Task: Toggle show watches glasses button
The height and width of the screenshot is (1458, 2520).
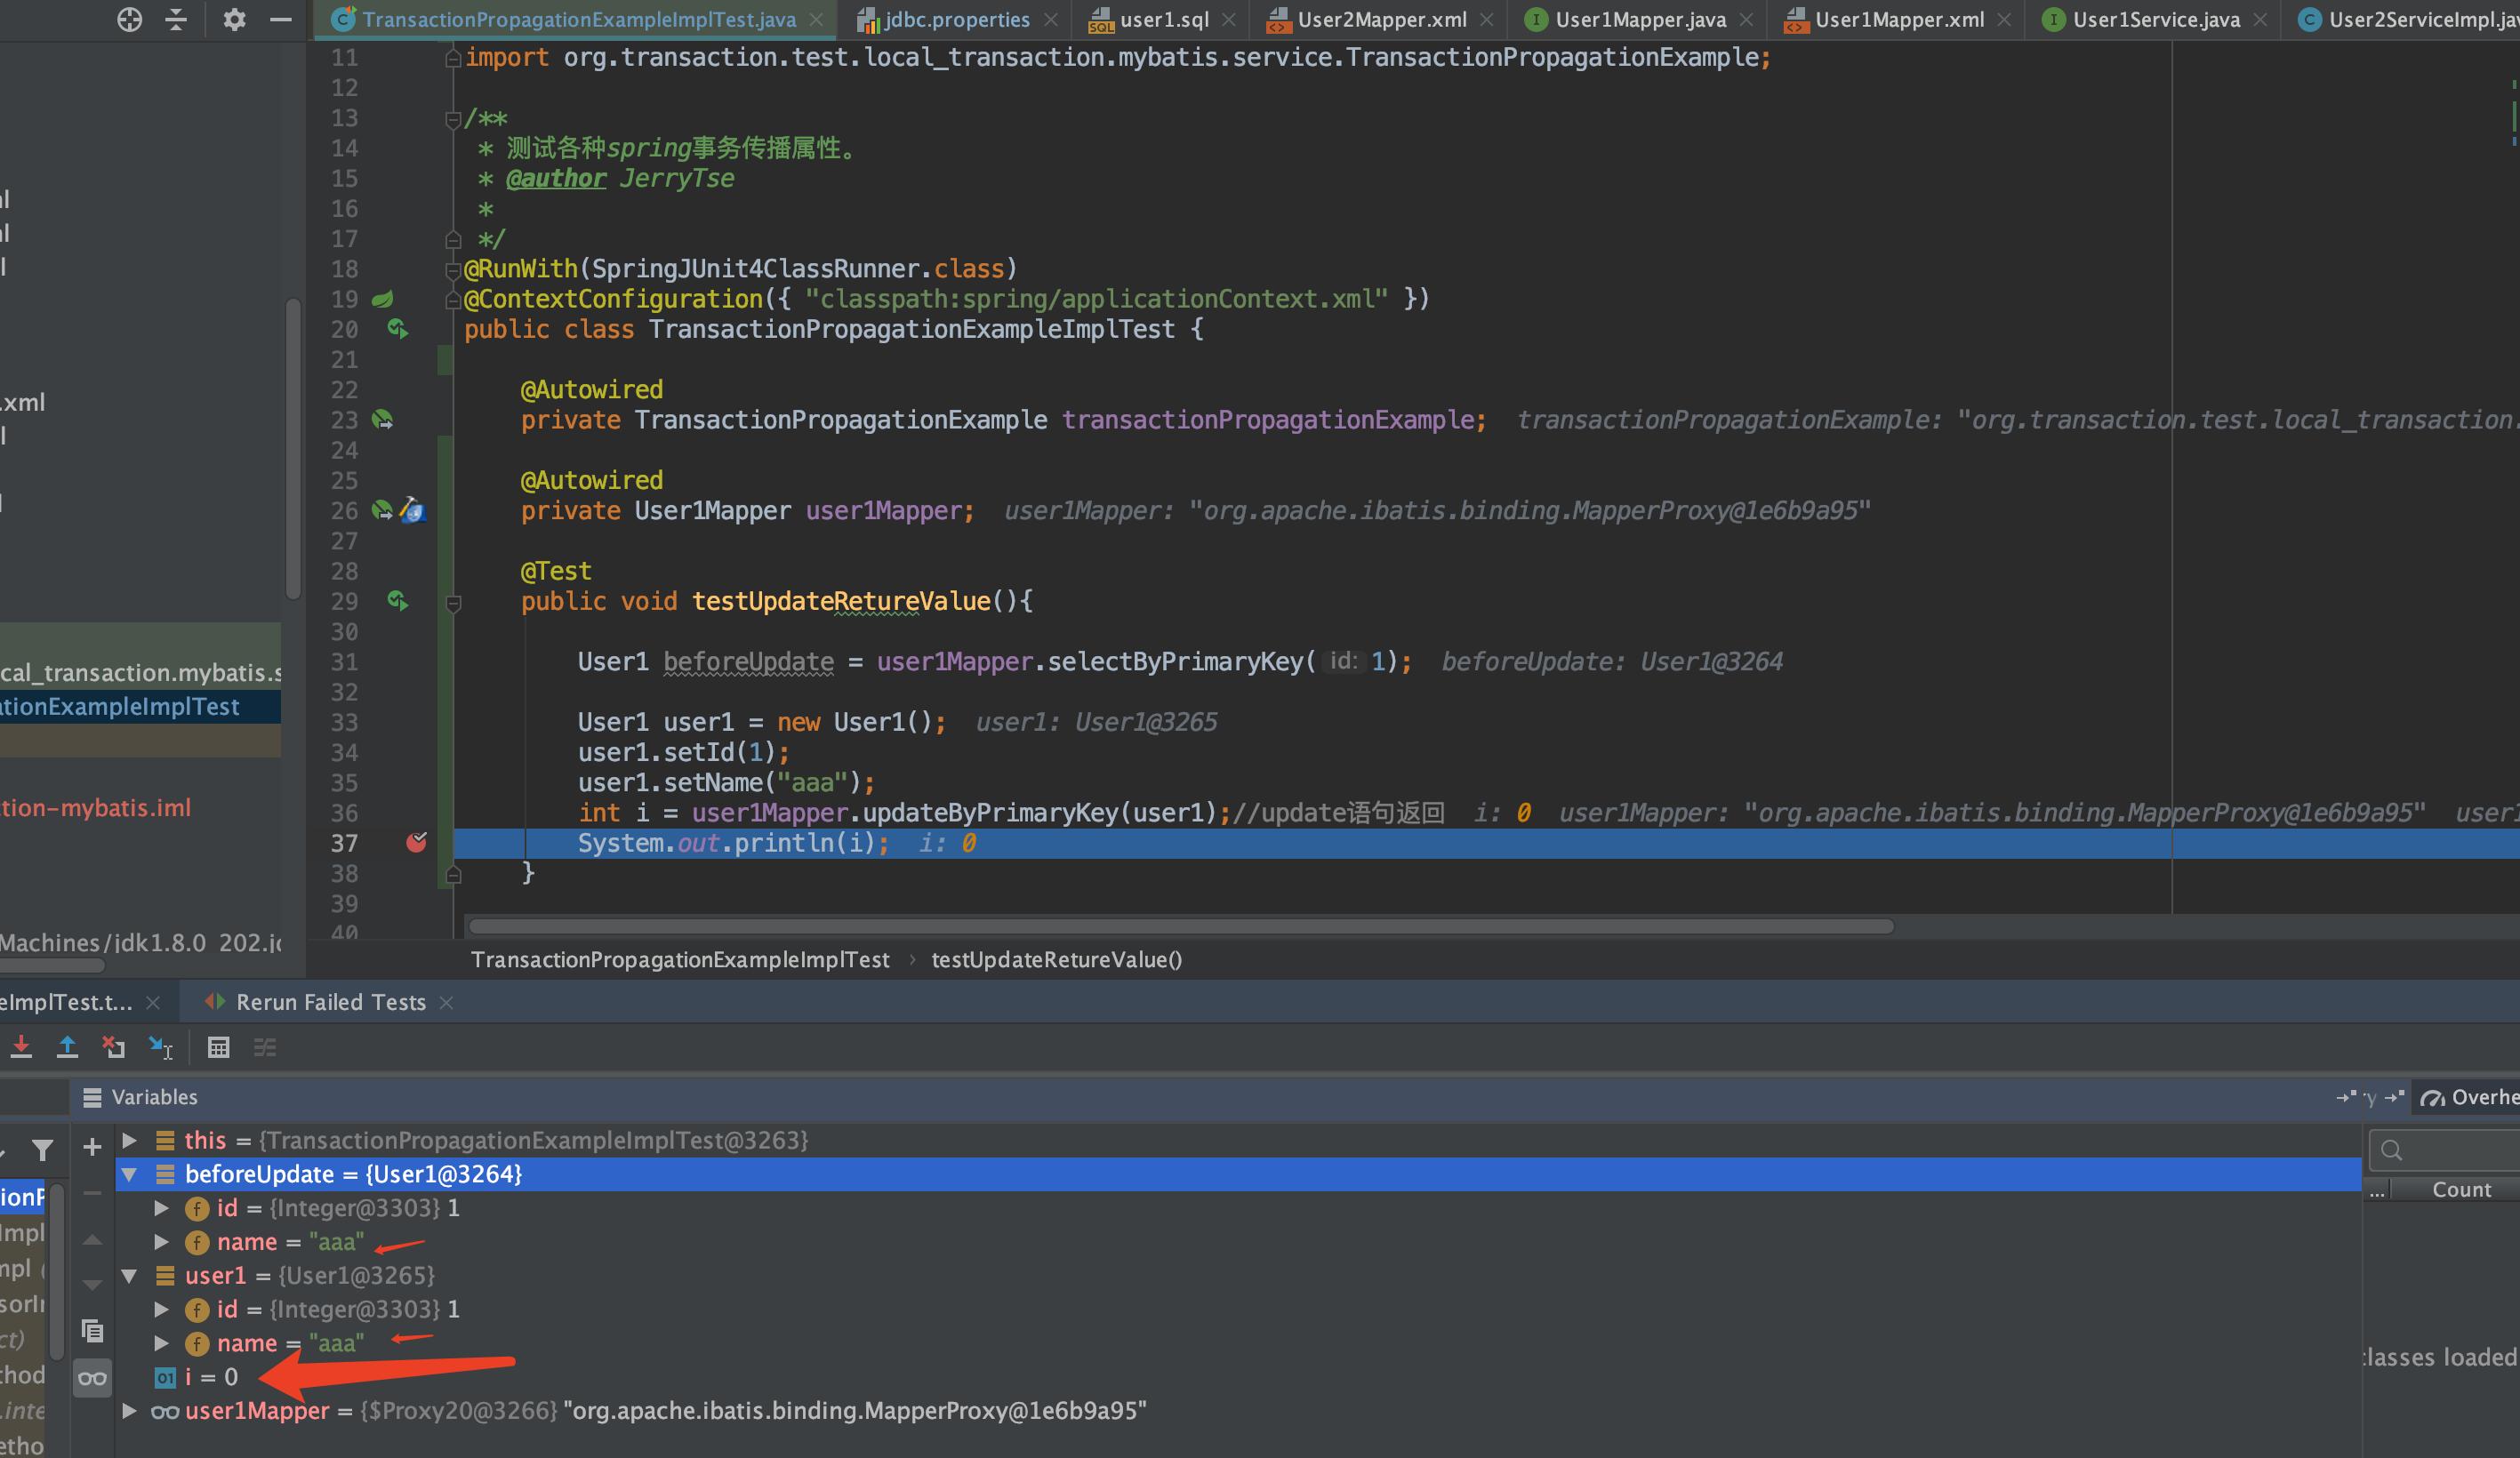Action: [x=92, y=1378]
